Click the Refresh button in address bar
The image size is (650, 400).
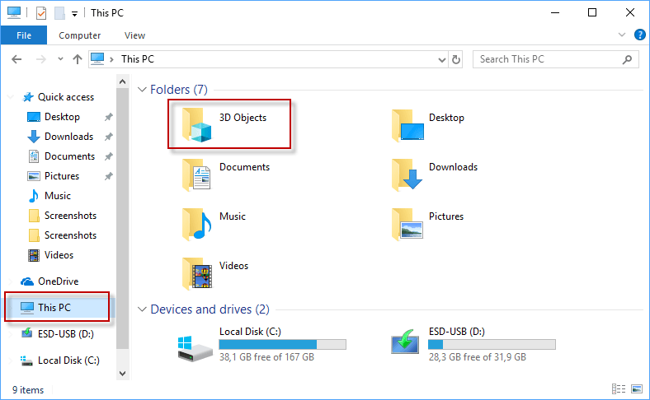point(456,59)
